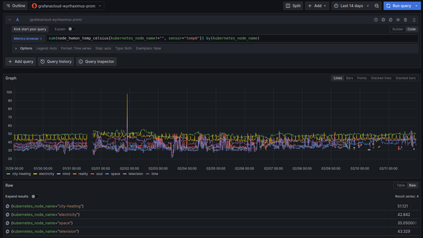The width and height of the screenshot is (423, 238).
Task: Toggle query A visibility eye icon
Action: click(398, 20)
